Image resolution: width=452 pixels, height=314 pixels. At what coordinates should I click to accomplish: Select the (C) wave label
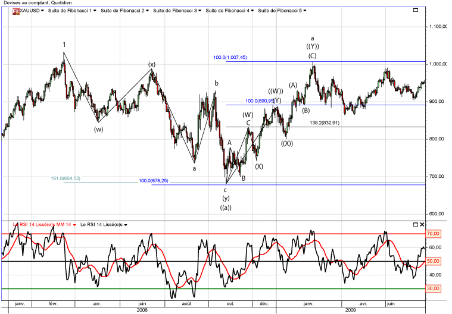pos(312,55)
